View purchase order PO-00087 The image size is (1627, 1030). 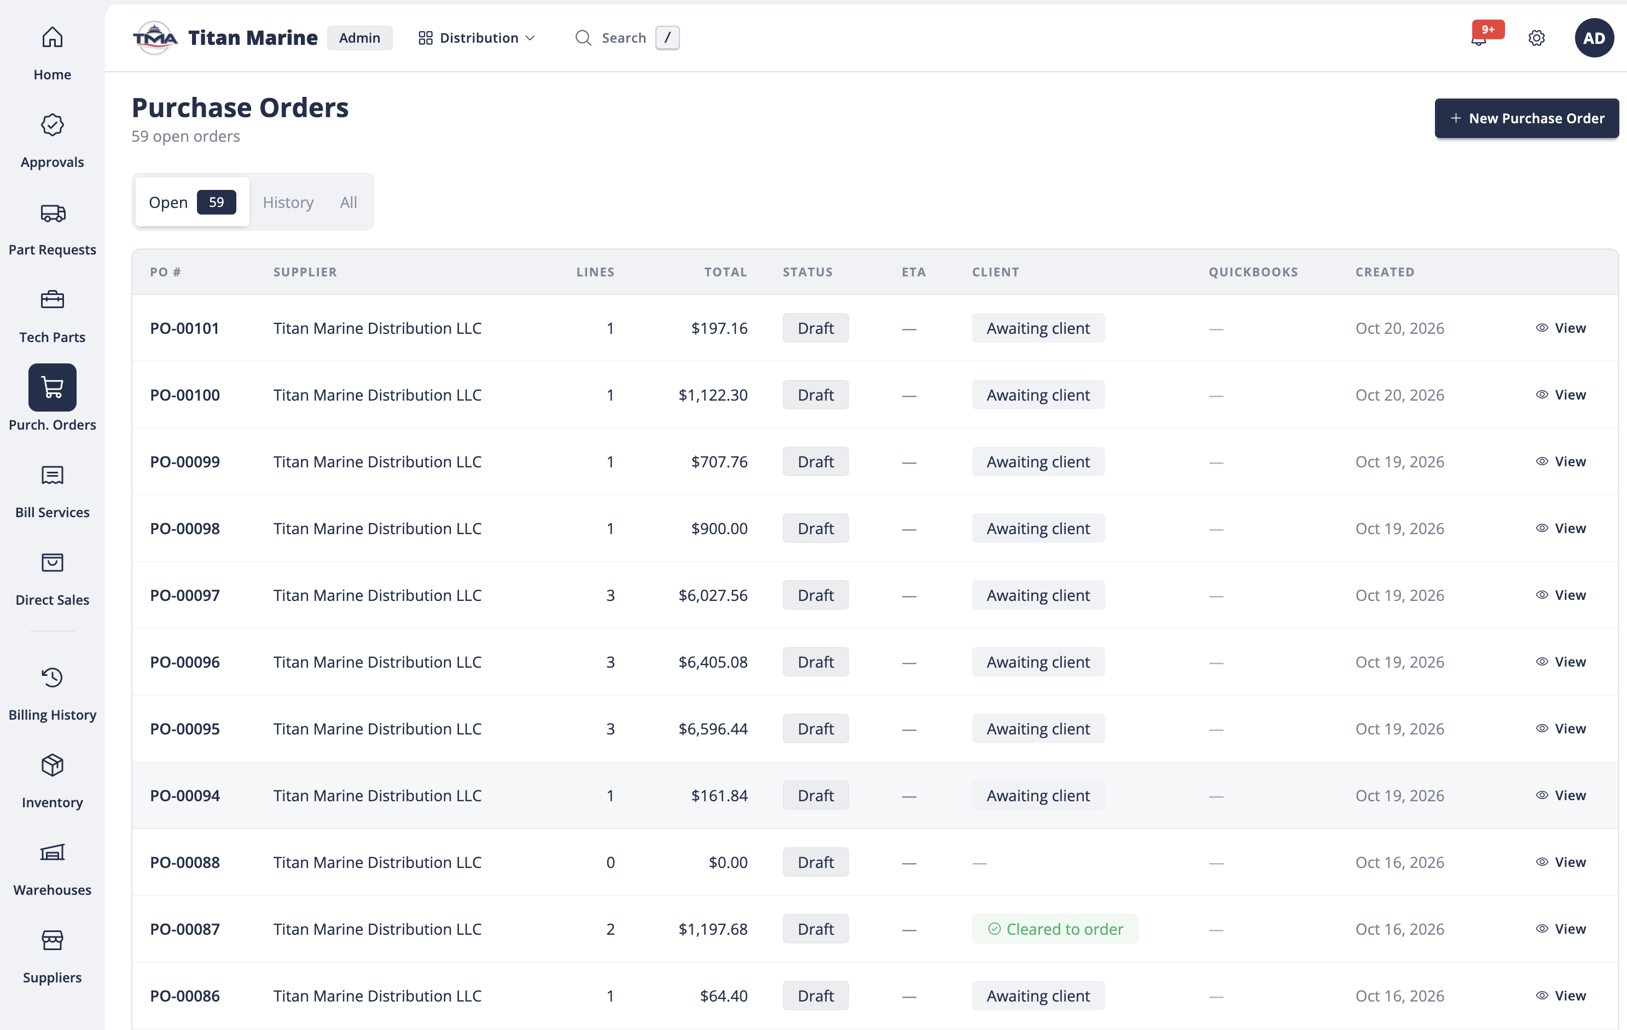pyautogui.click(x=1561, y=929)
